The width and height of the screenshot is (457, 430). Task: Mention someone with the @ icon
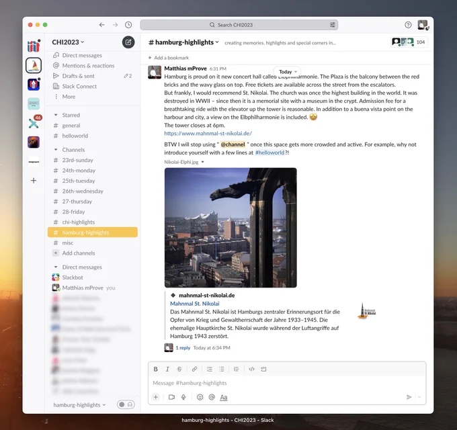[212, 397]
